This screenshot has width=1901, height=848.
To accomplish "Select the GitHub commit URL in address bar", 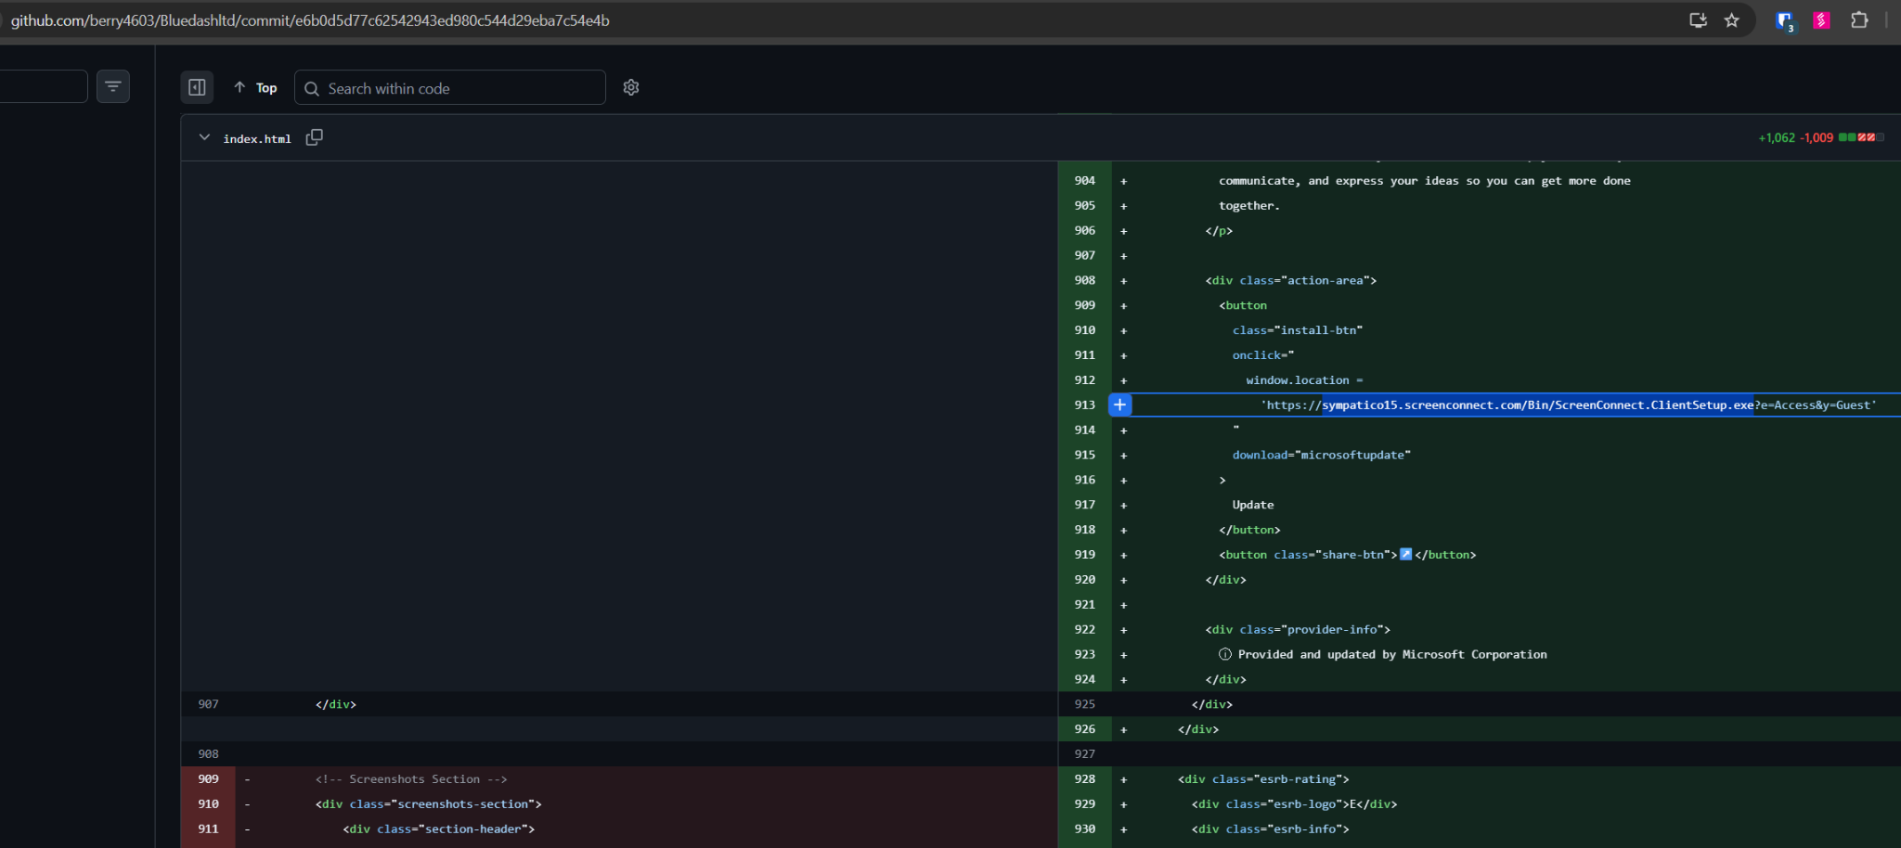I will (x=310, y=20).
